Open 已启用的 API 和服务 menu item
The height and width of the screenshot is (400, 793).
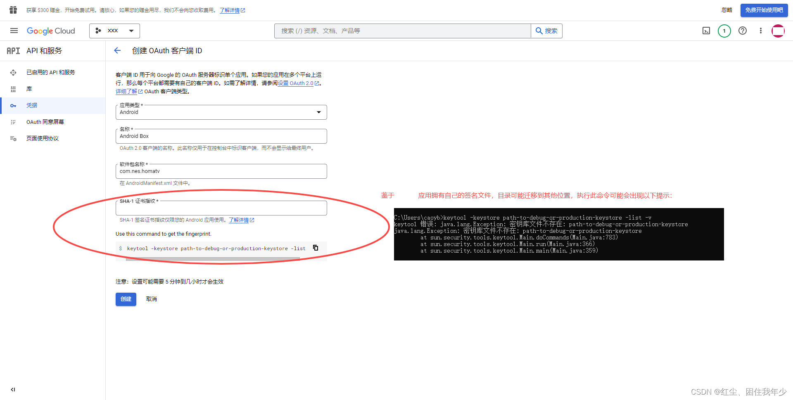[53, 72]
